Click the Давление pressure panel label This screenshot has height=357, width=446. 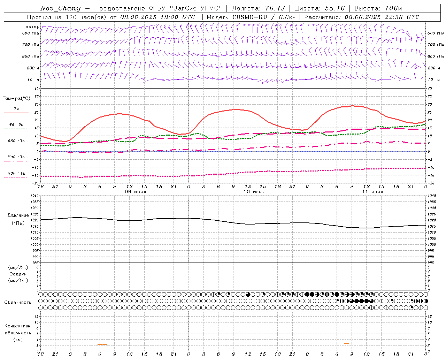click(18, 215)
